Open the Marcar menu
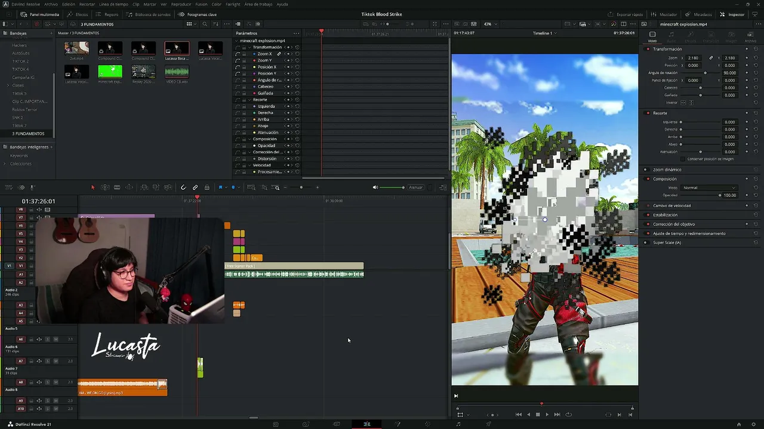Viewport: 764px width, 429px height. click(x=150, y=4)
